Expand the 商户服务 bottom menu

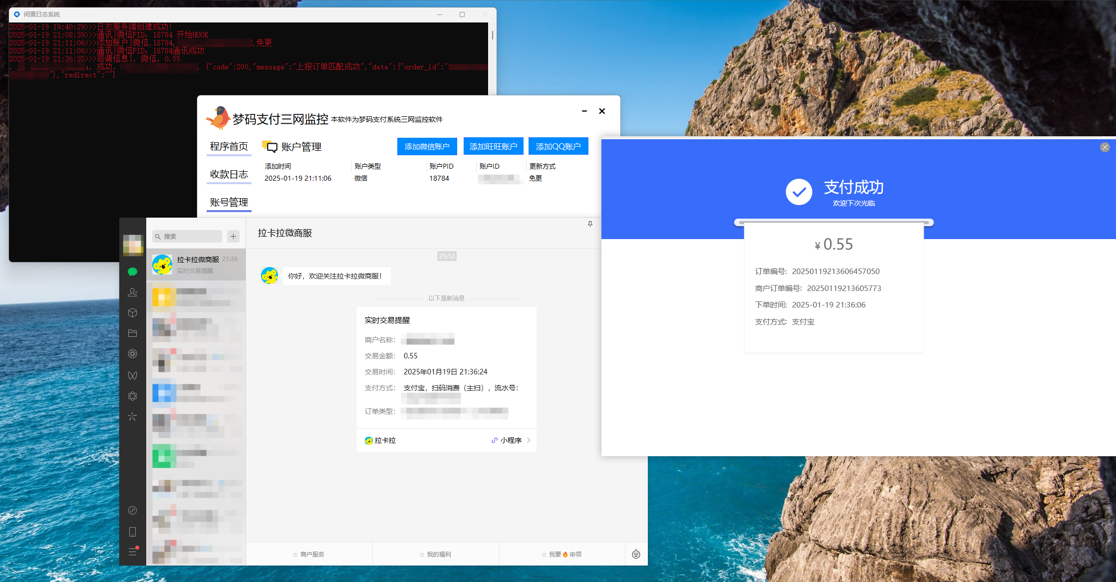[x=309, y=554]
